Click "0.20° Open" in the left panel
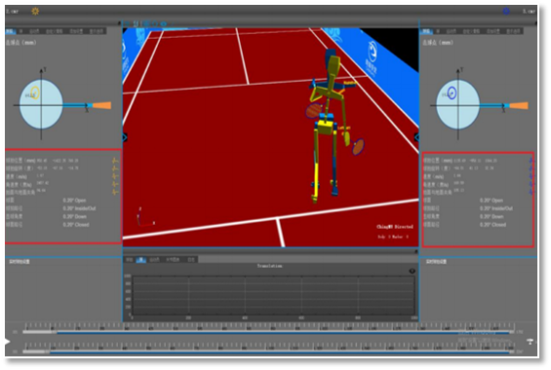The height and width of the screenshot is (370, 551). click(x=74, y=201)
